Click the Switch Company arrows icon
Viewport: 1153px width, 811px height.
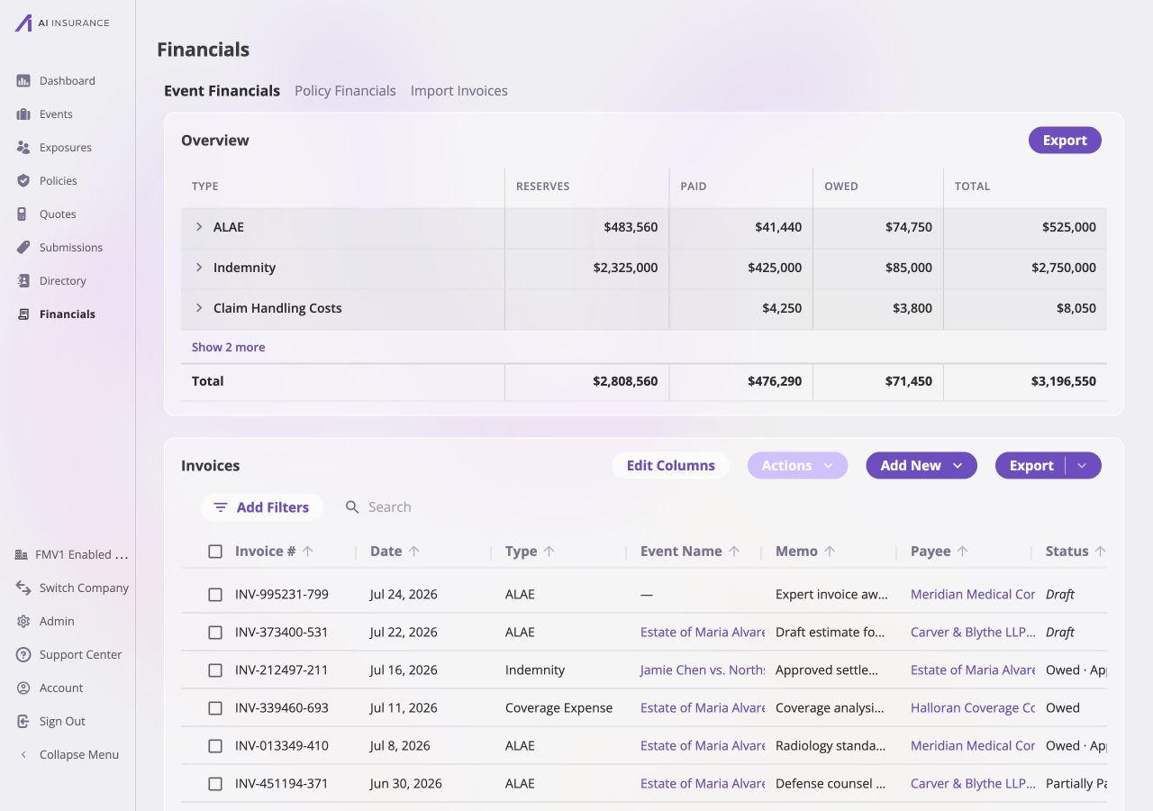(x=23, y=588)
